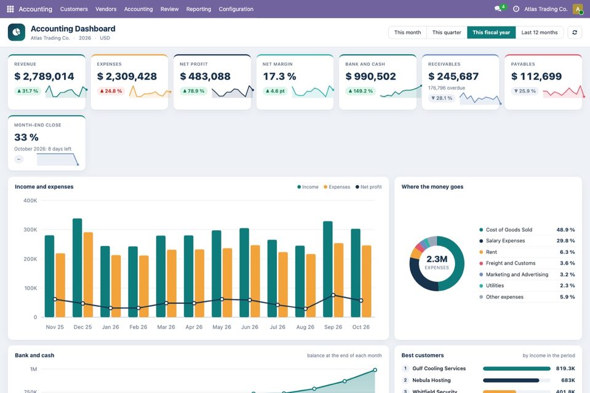Click the Expenses sparkline chart
The height and width of the screenshot is (393, 590).
coord(149,92)
